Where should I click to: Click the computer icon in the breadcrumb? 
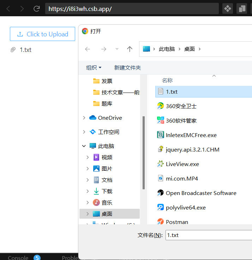[146, 49]
